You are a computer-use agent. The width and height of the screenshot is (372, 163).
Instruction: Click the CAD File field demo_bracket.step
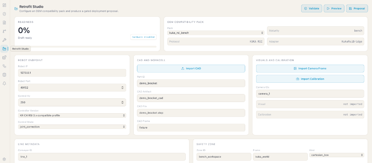[191, 113]
